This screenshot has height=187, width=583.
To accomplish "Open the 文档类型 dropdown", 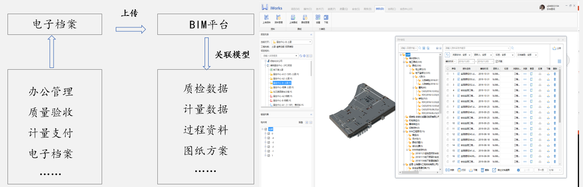I will [526, 55].
